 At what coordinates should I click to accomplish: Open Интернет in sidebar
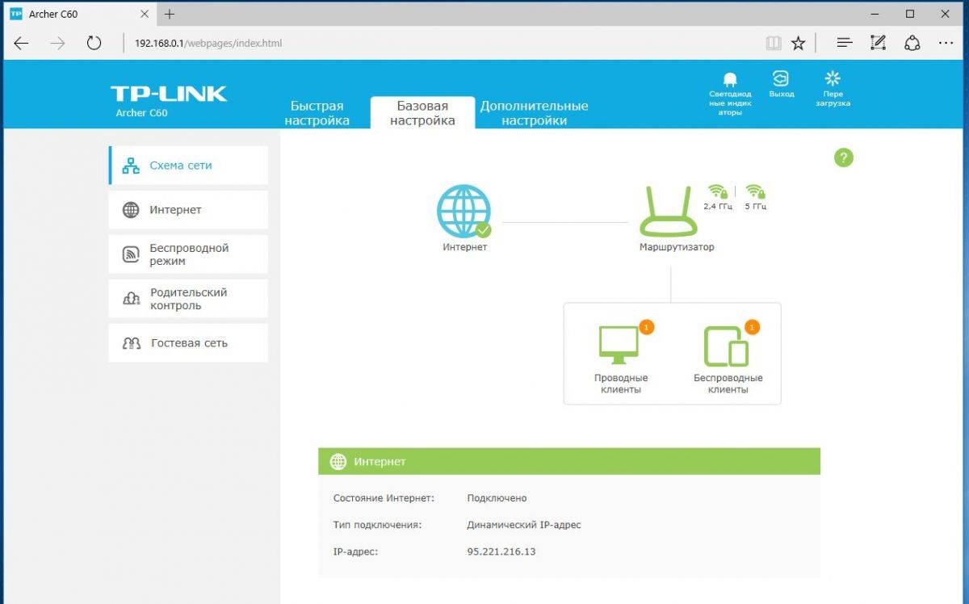[188, 210]
